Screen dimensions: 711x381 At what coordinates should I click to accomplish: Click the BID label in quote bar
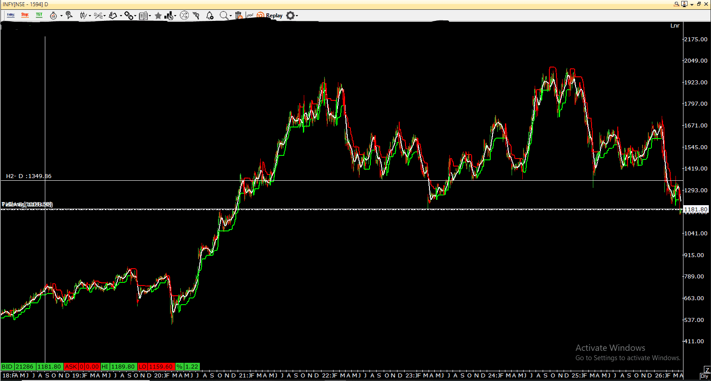7,367
